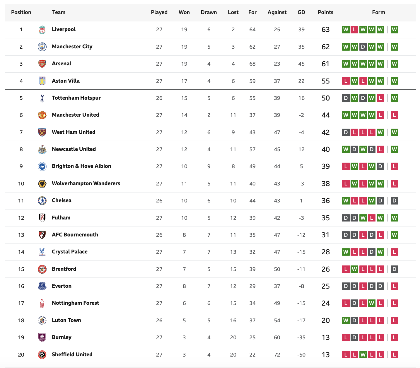Select the Points column header
This screenshot has width=420, height=368.
[x=326, y=12]
